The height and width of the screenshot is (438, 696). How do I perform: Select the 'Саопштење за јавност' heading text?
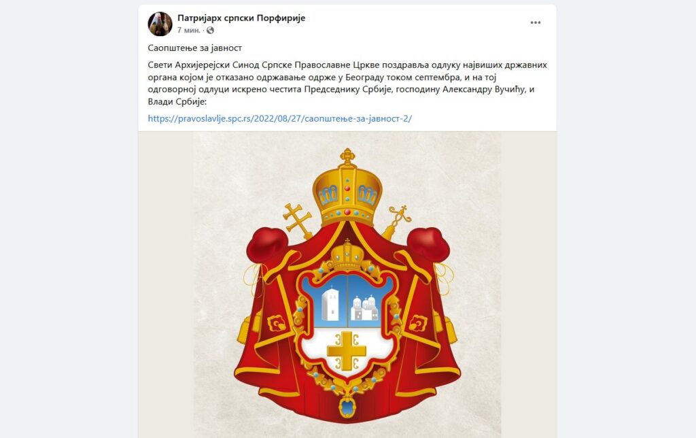click(x=195, y=48)
